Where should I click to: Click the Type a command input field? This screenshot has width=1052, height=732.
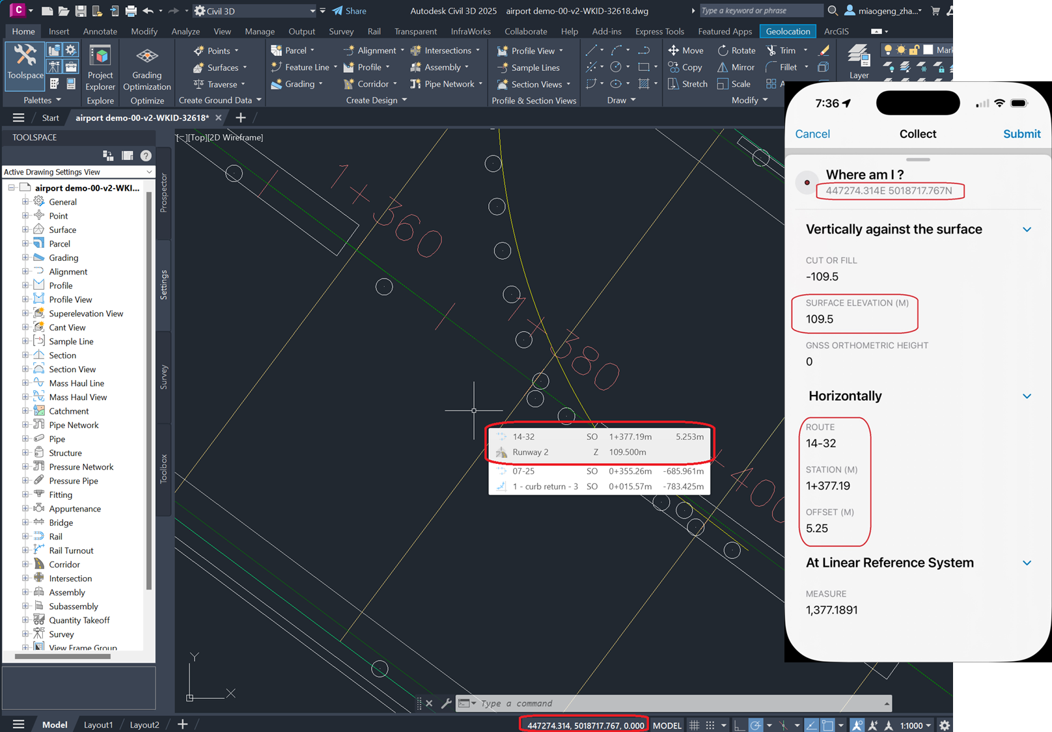pos(586,703)
